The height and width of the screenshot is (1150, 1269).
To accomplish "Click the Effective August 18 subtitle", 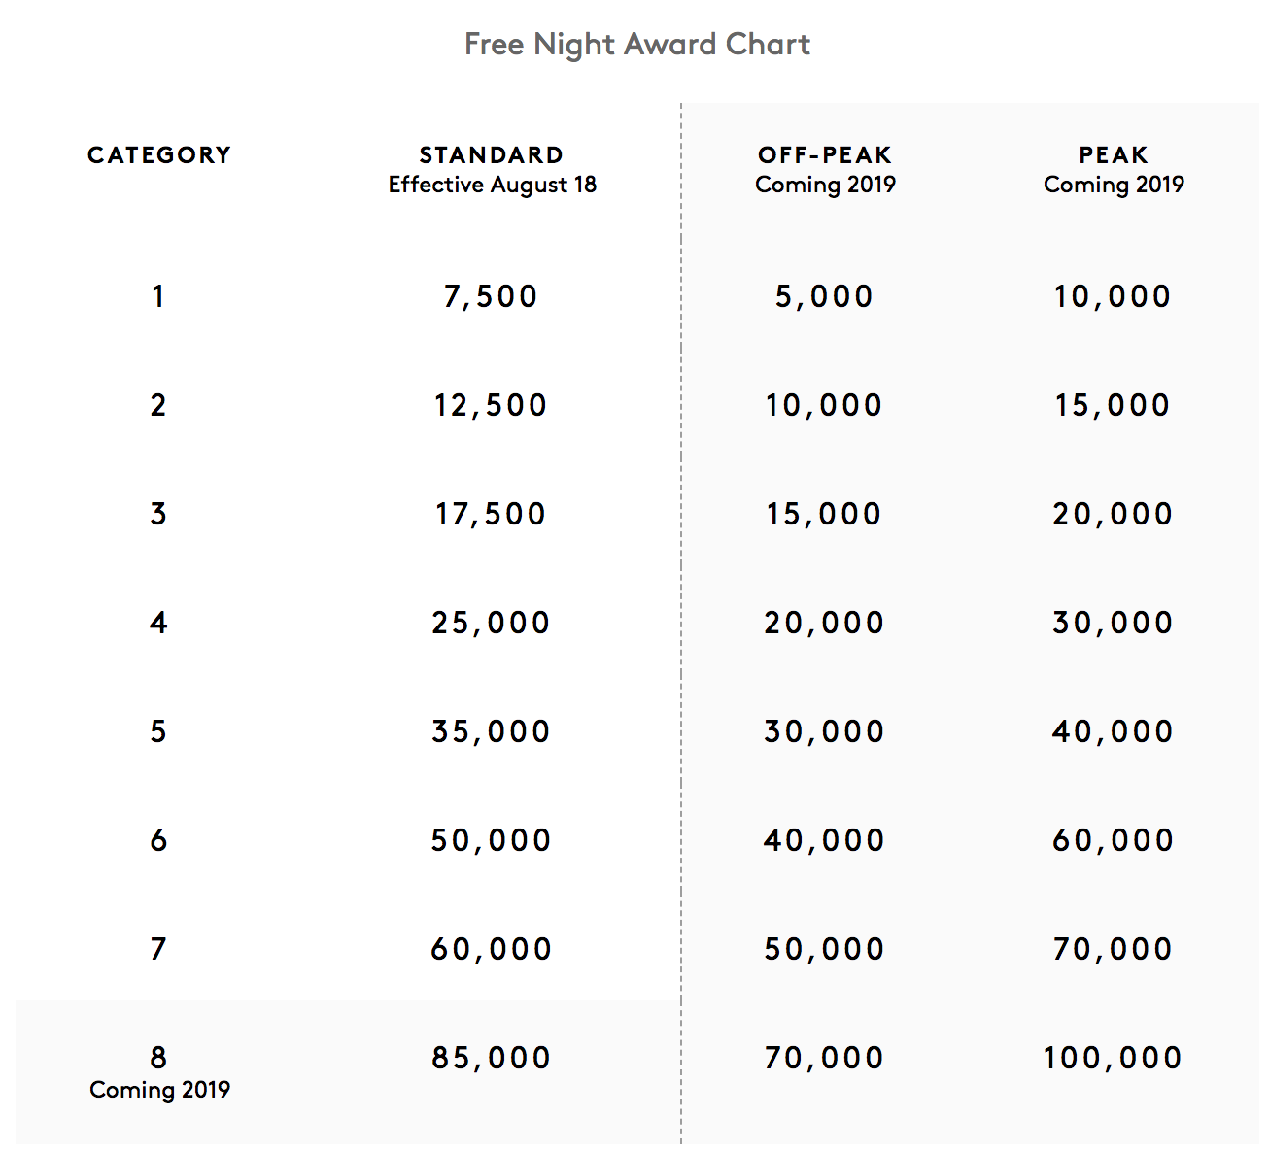I will coord(493,185).
